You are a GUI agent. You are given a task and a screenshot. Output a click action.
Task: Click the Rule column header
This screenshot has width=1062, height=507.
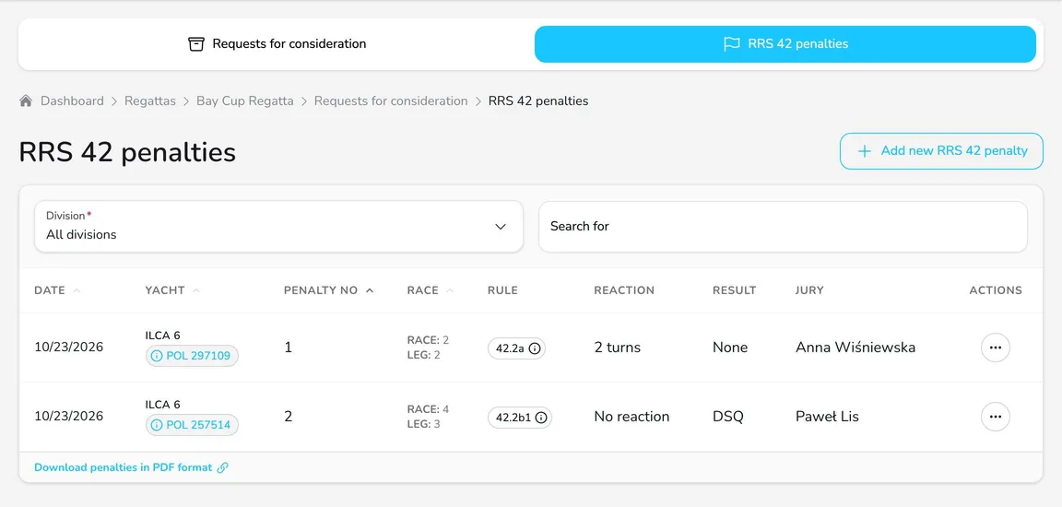coord(502,290)
